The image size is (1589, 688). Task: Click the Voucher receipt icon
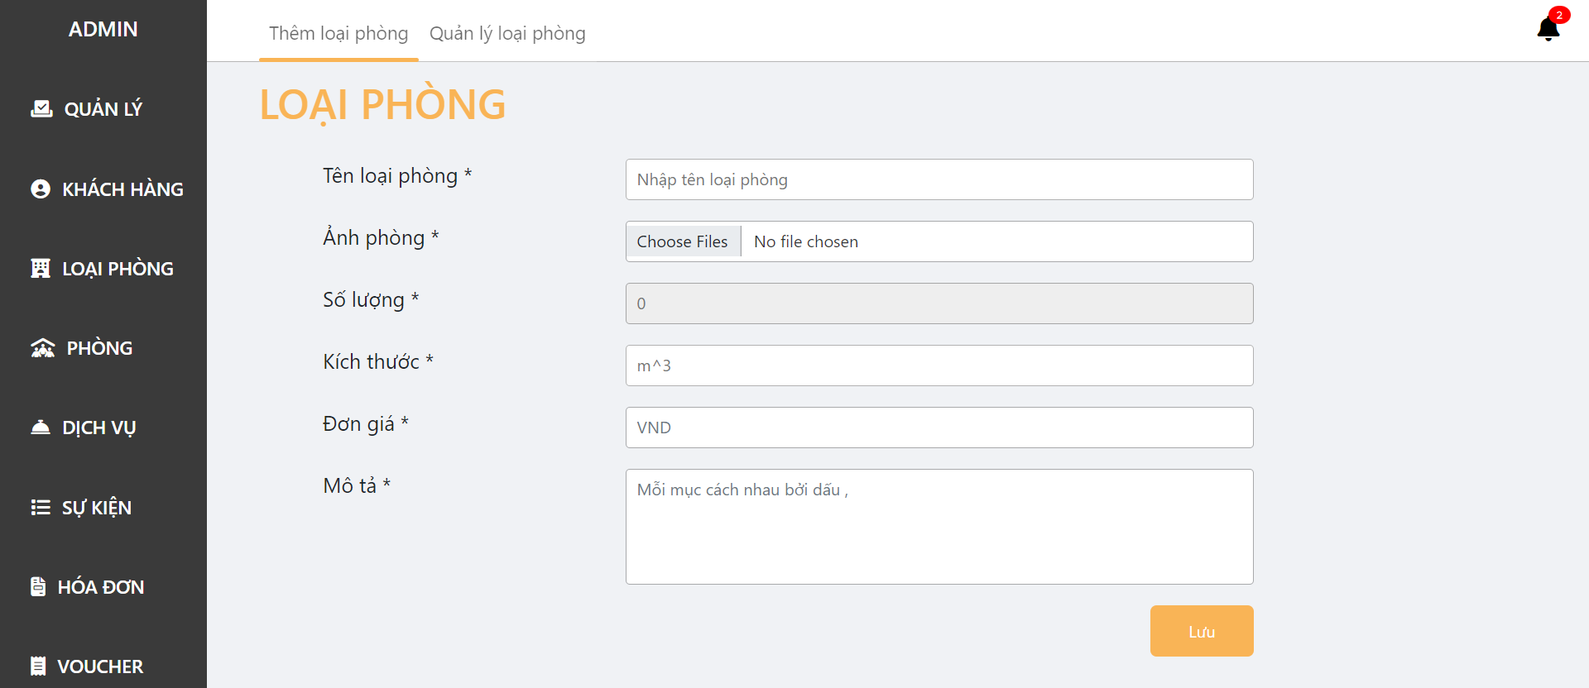[38, 666]
